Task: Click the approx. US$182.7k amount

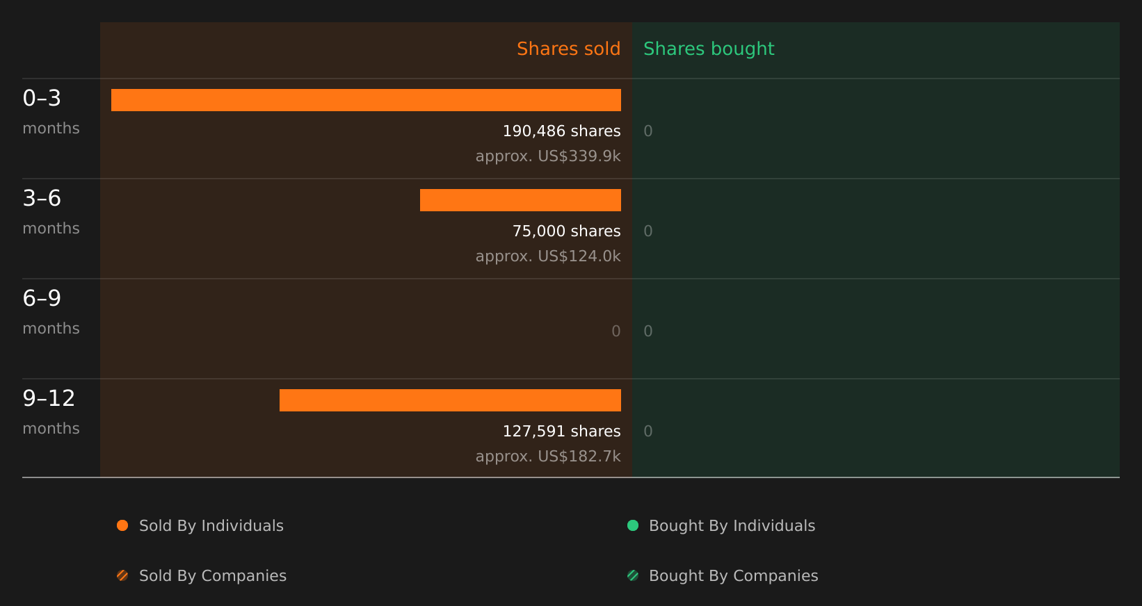Action: [x=548, y=457]
